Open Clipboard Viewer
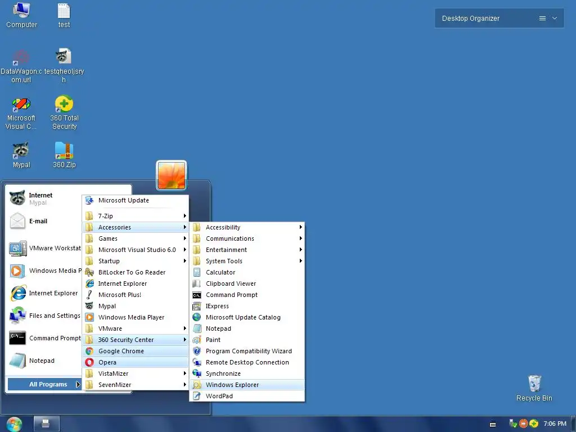The width and height of the screenshot is (576, 432). [x=247, y=283]
